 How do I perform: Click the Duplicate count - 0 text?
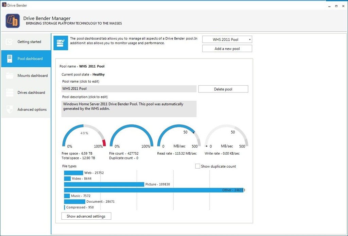(x=124, y=158)
